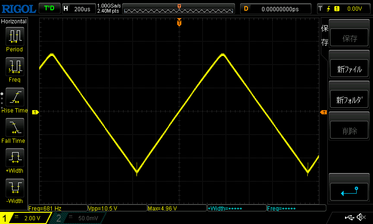Select channel 2 tab with 50.0mV
Image resolution: width=373 pixels, height=224 pixels.
pos(78,218)
